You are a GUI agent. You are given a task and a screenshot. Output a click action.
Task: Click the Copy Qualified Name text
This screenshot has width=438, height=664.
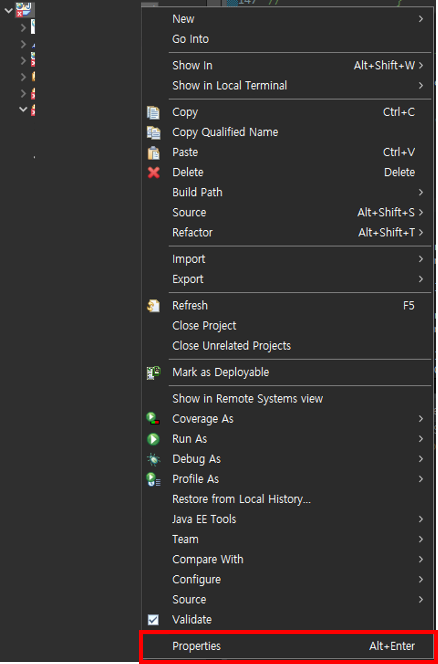click(x=225, y=133)
